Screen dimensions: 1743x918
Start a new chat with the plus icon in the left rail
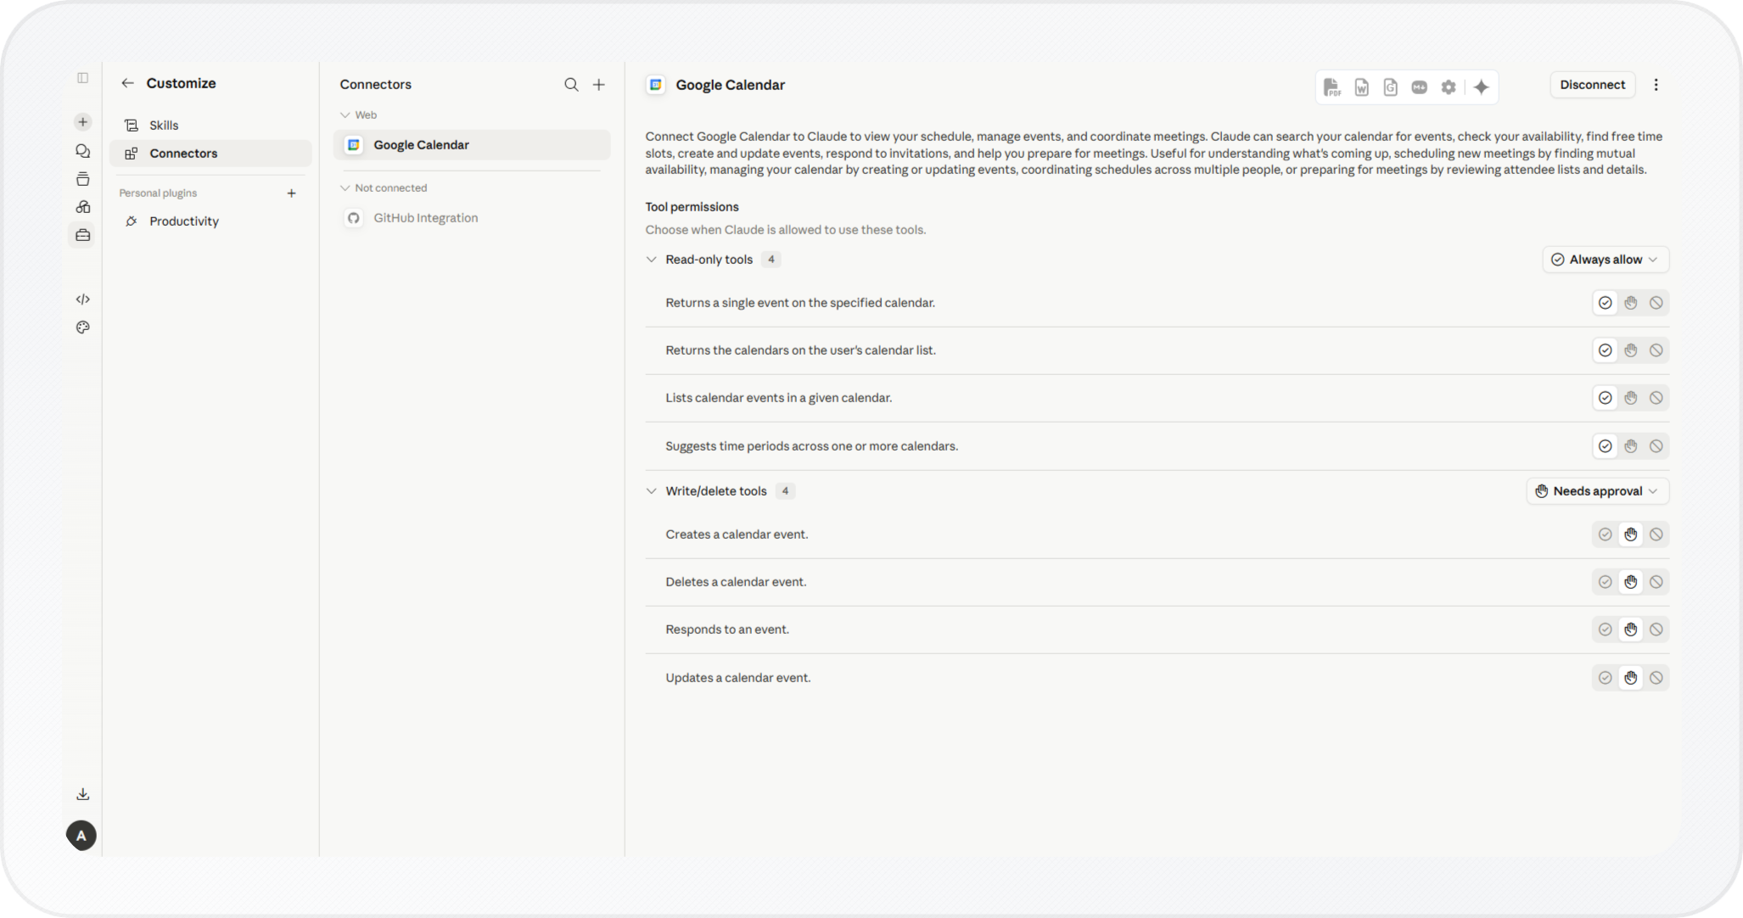click(82, 122)
